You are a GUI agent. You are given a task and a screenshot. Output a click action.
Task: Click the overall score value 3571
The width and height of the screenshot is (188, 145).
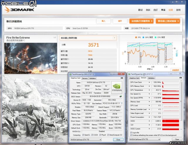coord(93,45)
